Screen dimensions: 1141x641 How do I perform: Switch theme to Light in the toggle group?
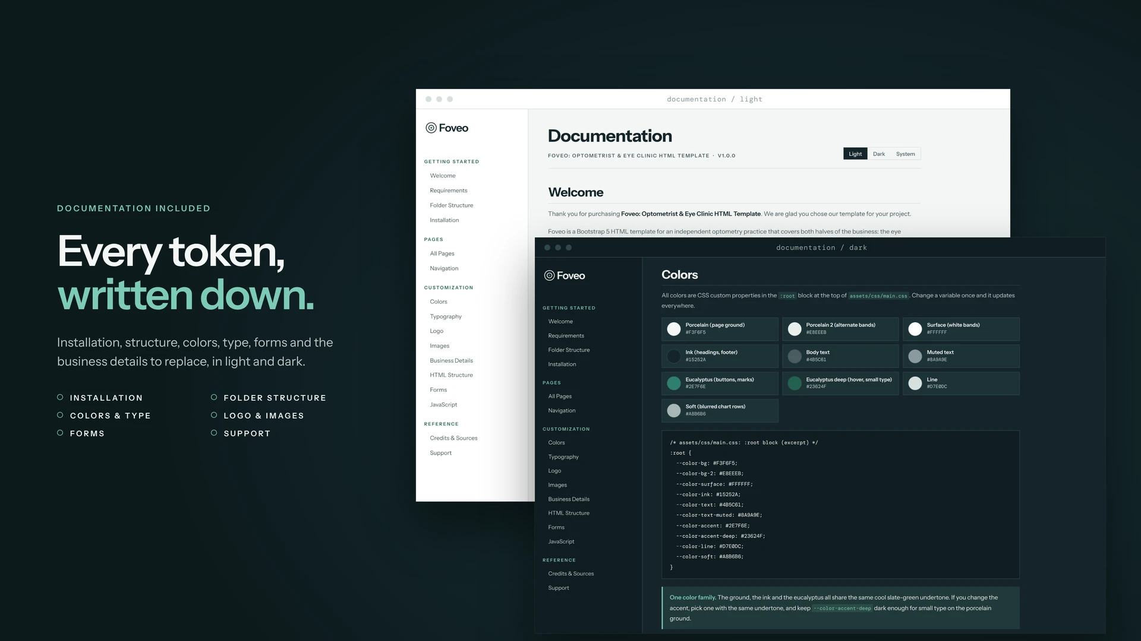tap(855, 154)
